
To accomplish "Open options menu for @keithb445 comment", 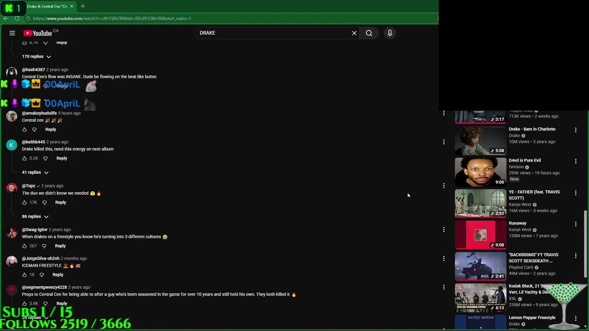I will pyautogui.click(x=444, y=142).
